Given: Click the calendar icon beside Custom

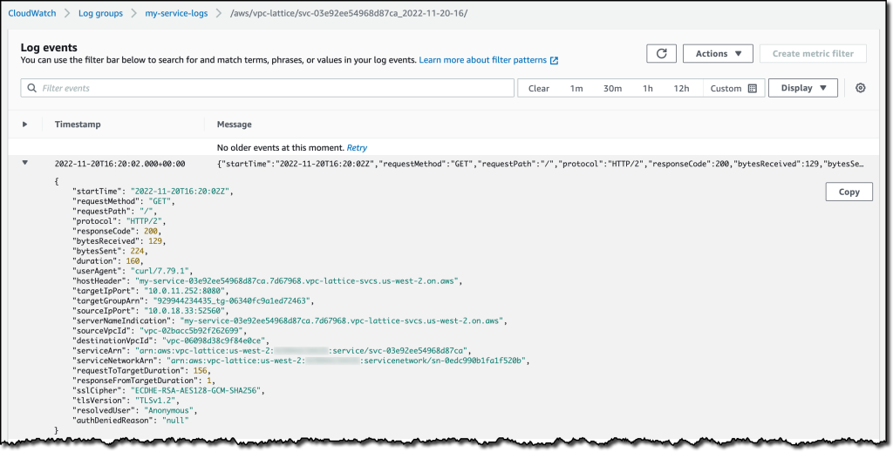Looking at the screenshot, I should click(x=753, y=89).
